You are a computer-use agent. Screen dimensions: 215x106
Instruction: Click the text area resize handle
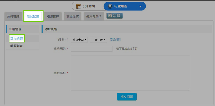(189, 89)
